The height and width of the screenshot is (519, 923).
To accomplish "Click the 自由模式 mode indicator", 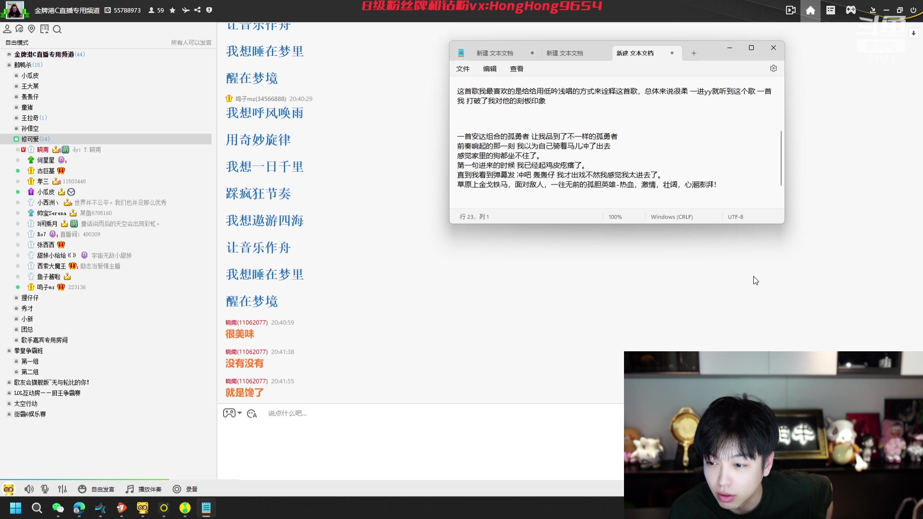I will tap(16, 42).
